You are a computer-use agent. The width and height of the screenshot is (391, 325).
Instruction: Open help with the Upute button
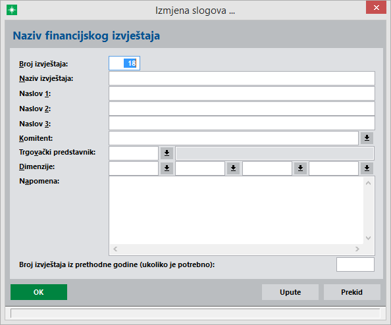point(290,292)
